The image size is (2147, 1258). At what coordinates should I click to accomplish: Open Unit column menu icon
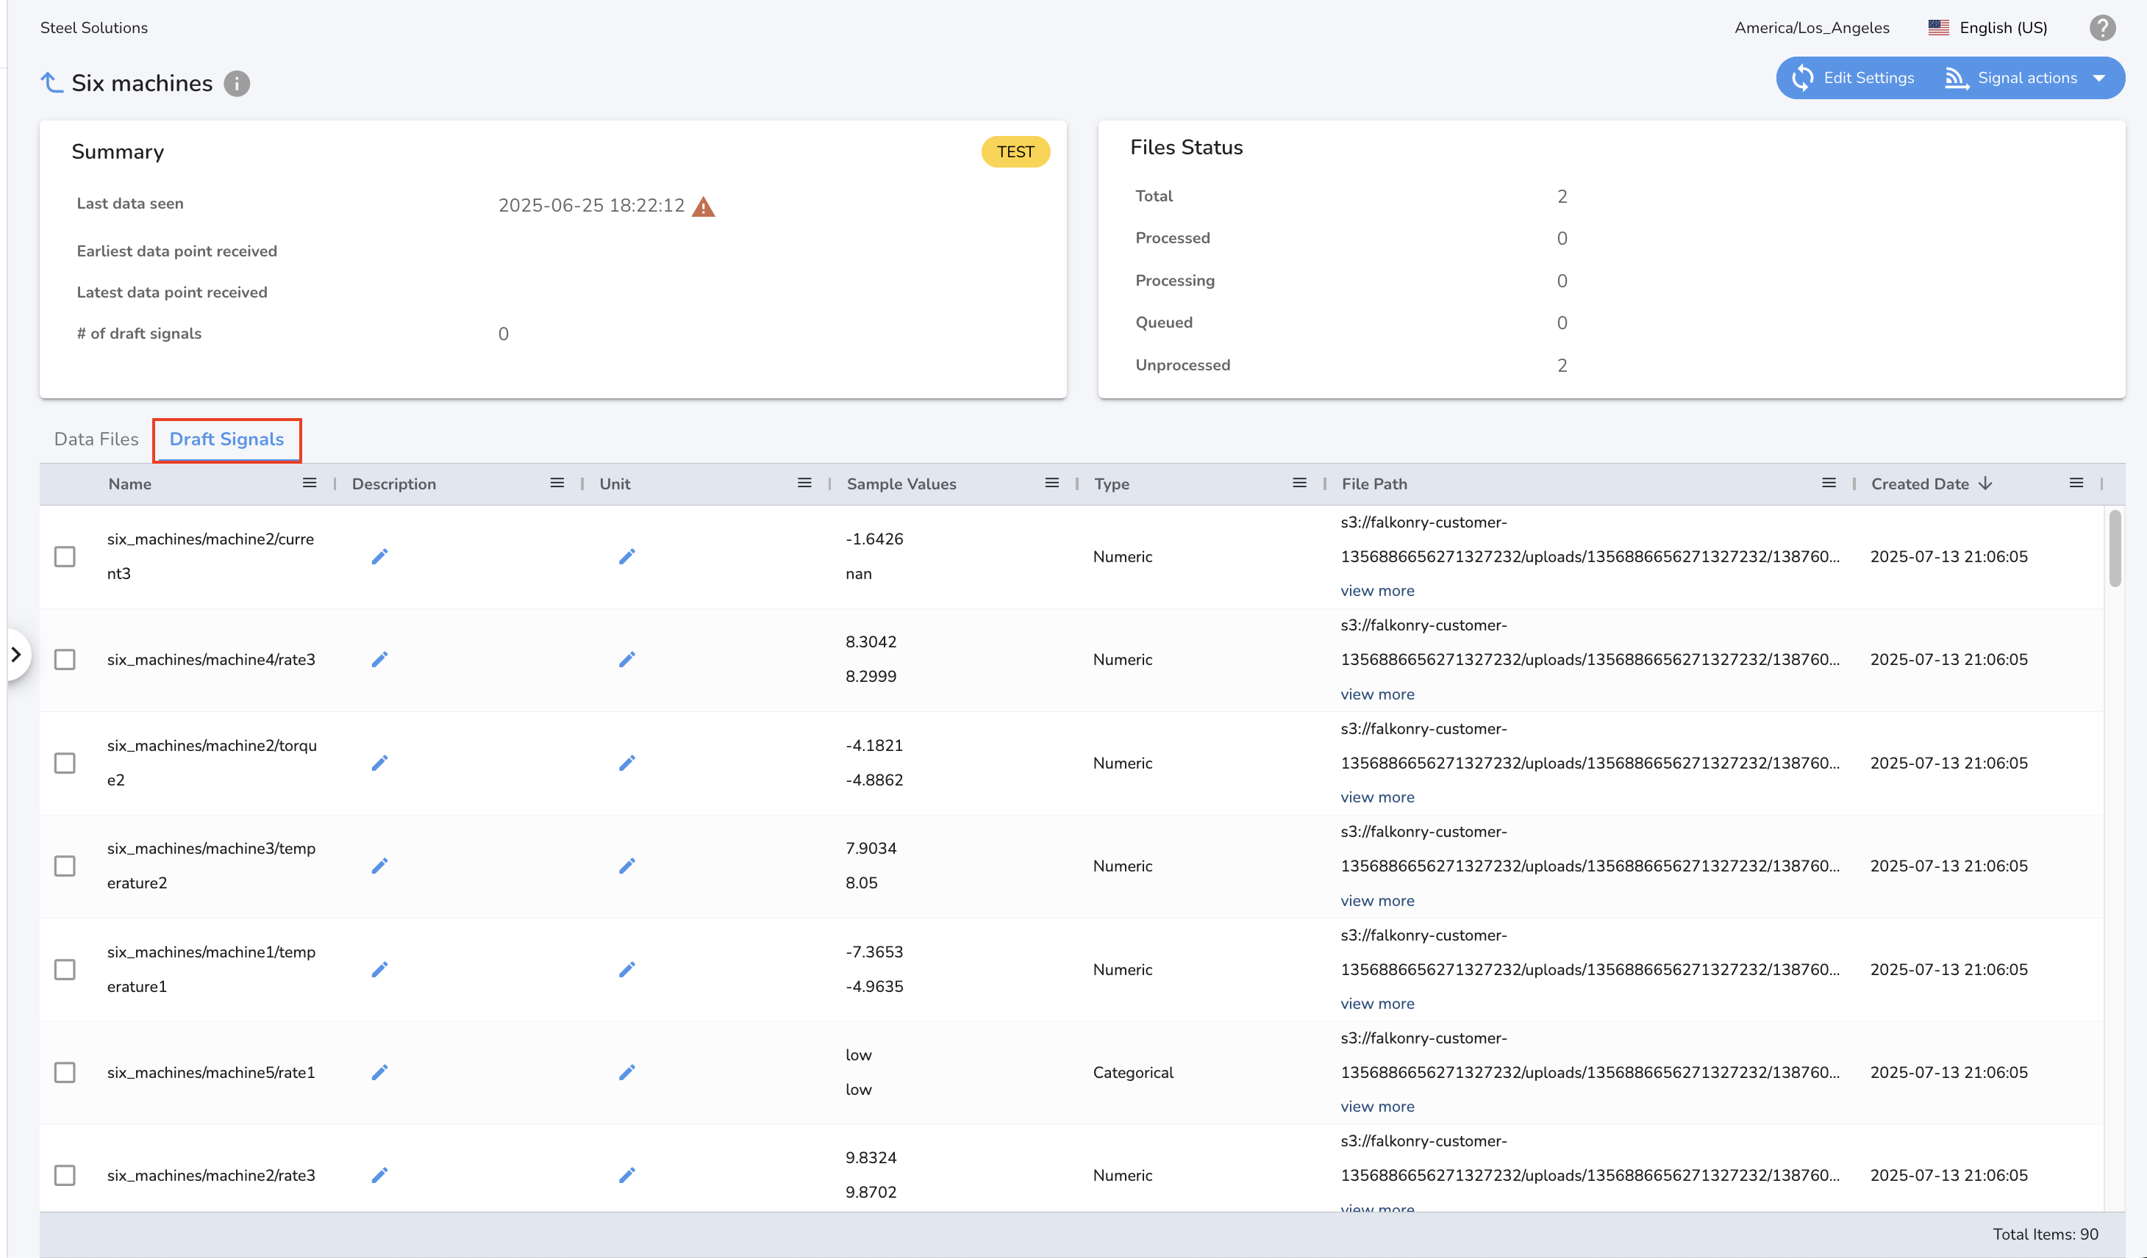[x=804, y=483]
